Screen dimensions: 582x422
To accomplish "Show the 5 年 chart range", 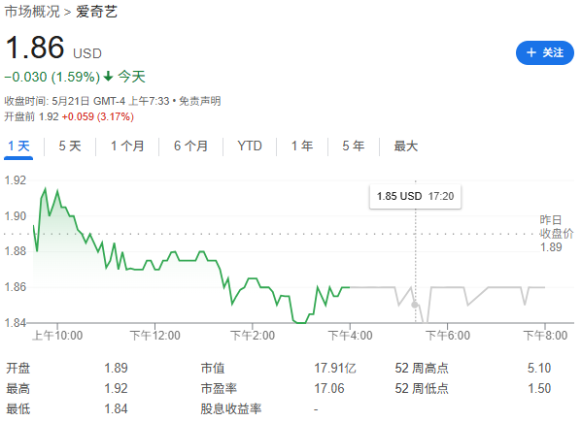I will 354,146.
